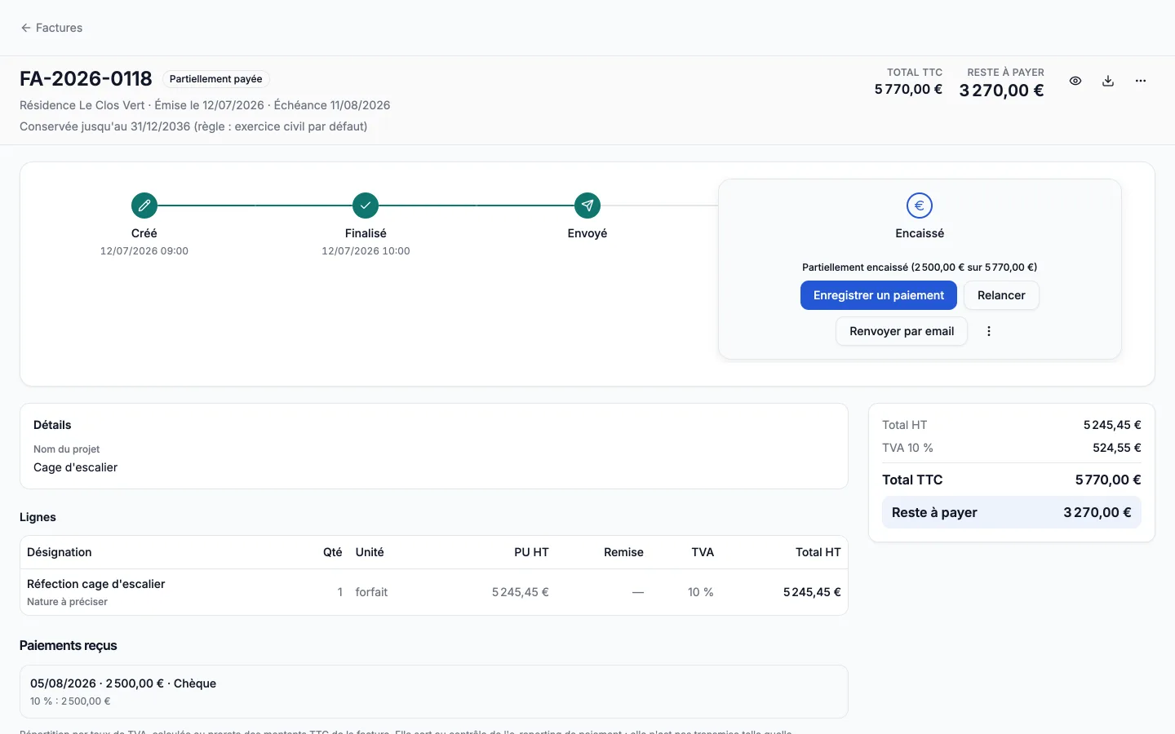This screenshot has width=1175, height=734.
Task: Click the Partiellement encaissé status text
Action: 920,267
